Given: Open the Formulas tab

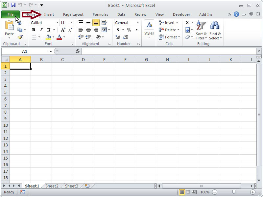Looking at the screenshot, I should tap(100, 14).
